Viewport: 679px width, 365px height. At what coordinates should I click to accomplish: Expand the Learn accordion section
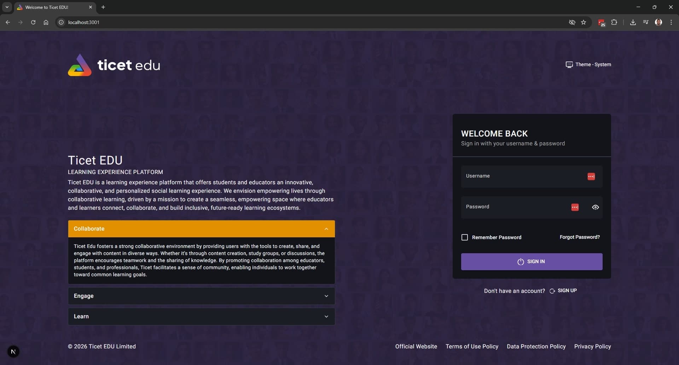(x=201, y=317)
